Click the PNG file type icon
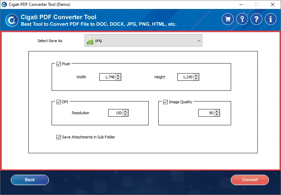The height and width of the screenshot is (195, 281). (x=90, y=40)
